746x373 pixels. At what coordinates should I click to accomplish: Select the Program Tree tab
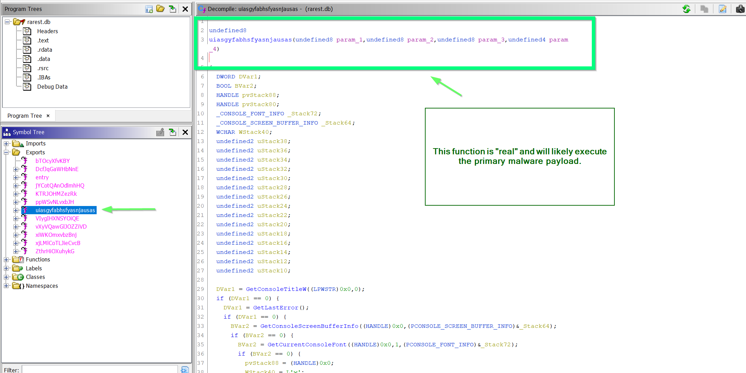[25, 116]
